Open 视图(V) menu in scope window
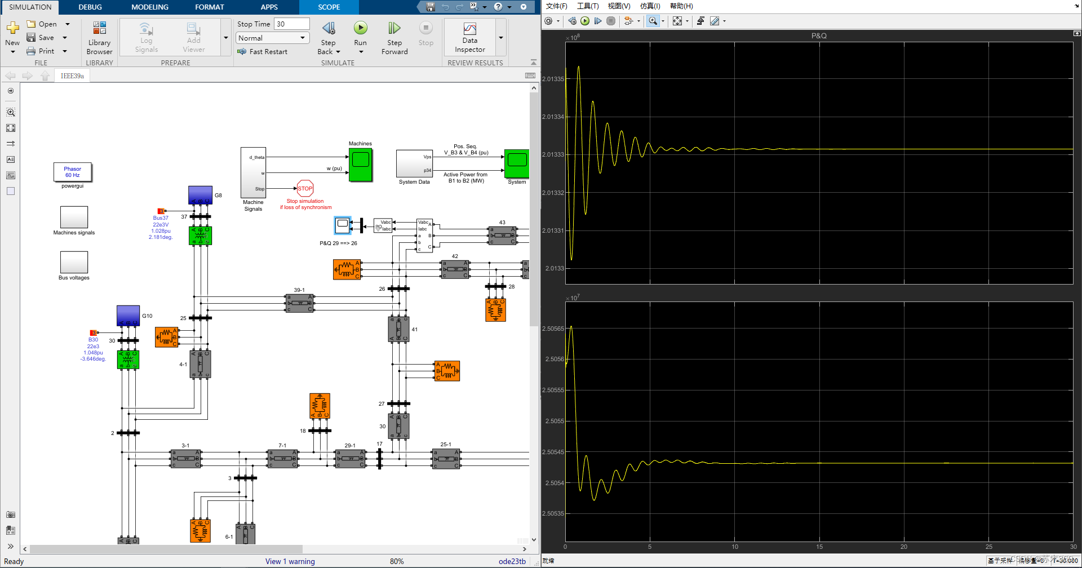 (x=619, y=6)
